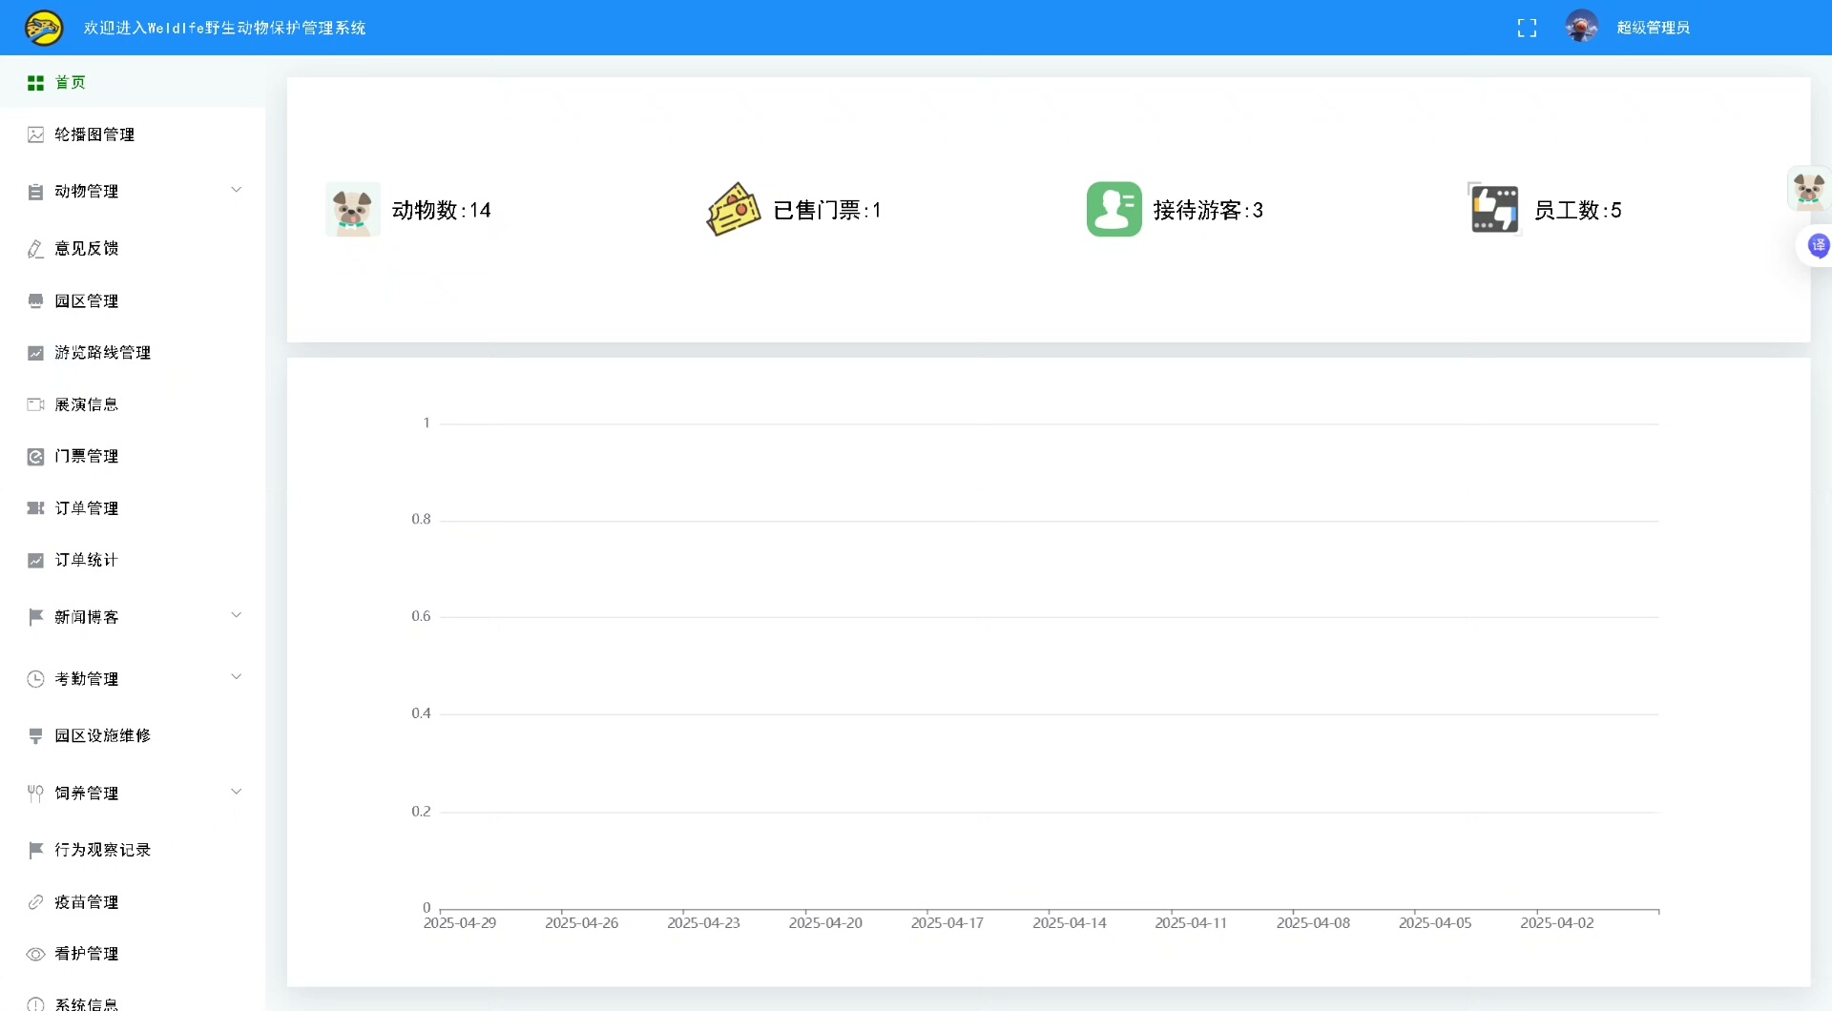1832x1011 pixels.
Task: Open 轮播图管理 menu item
Action: click(x=133, y=134)
